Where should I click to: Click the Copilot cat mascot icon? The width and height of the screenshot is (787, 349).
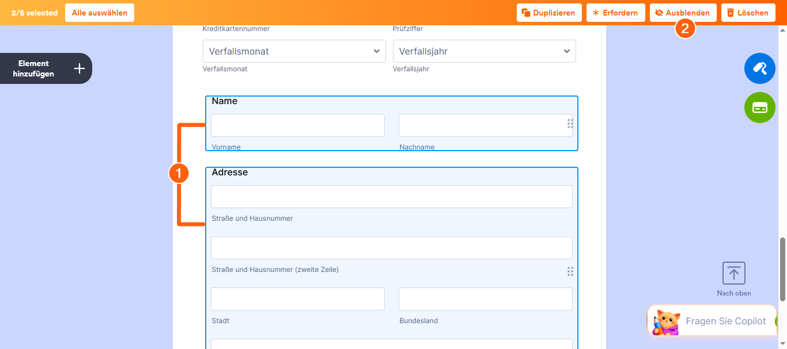[667, 322]
